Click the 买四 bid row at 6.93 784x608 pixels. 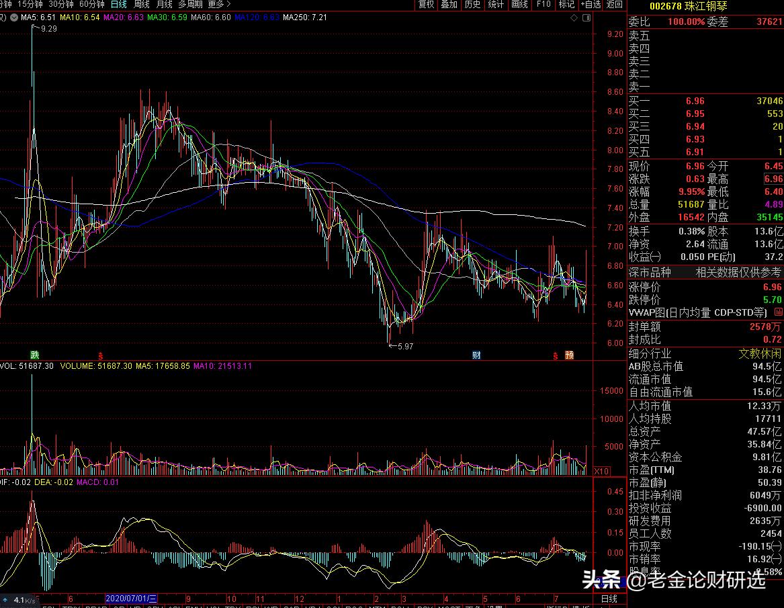pyautogui.click(x=705, y=140)
